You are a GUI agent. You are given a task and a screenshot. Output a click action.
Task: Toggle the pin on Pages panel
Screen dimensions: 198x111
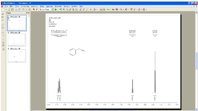click(27, 13)
